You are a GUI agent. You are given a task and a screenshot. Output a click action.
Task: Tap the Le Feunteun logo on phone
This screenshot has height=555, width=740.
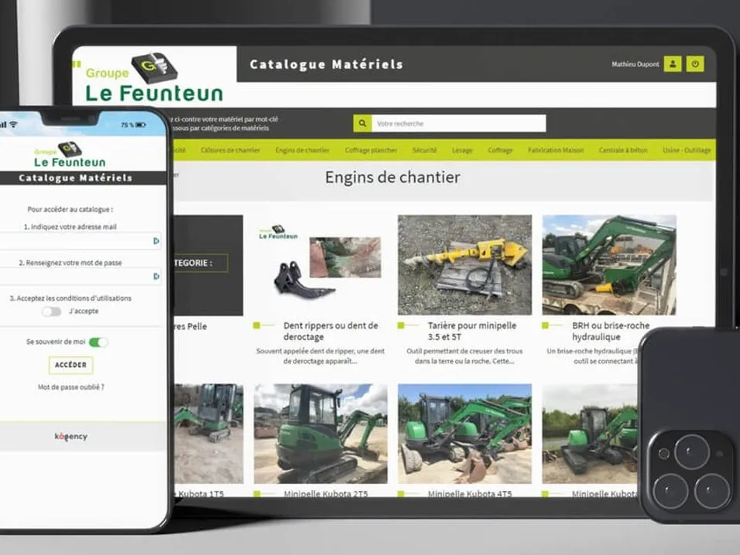[70, 155]
